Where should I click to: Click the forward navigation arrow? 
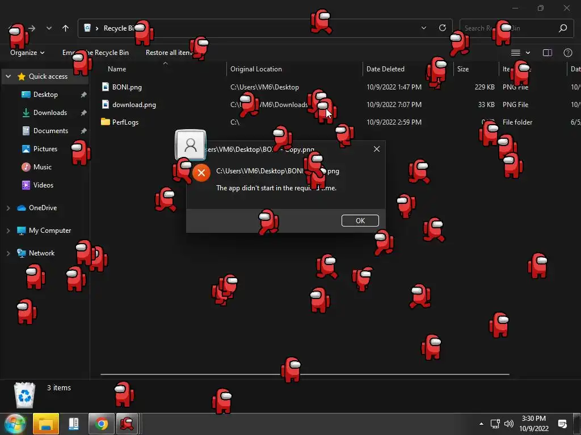pyautogui.click(x=32, y=28)
